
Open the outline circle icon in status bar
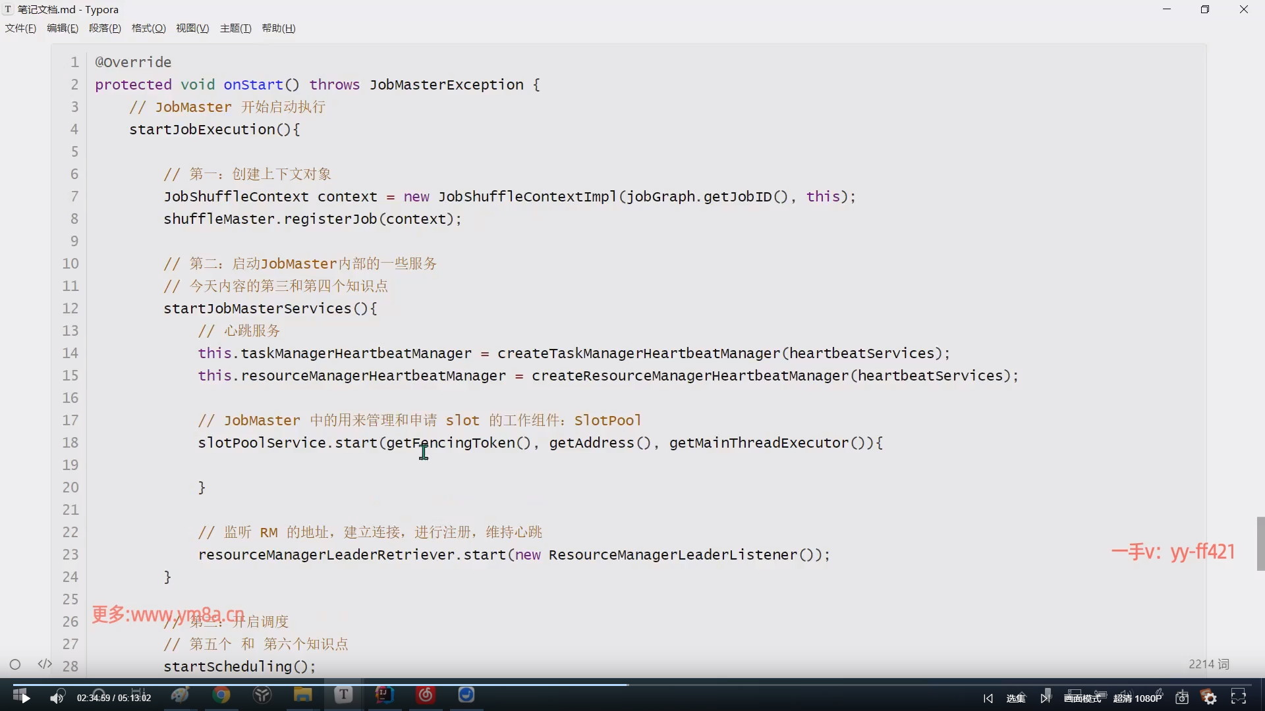[15, 664]
